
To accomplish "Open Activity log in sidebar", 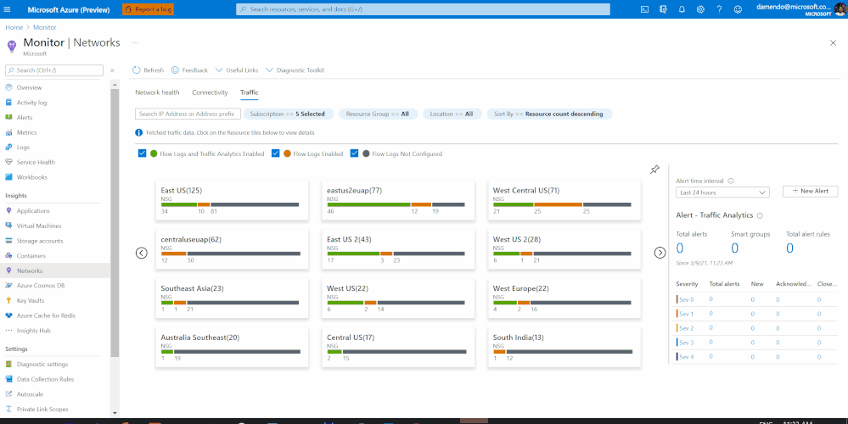I will pyautogui.click(x=32, y=103).
